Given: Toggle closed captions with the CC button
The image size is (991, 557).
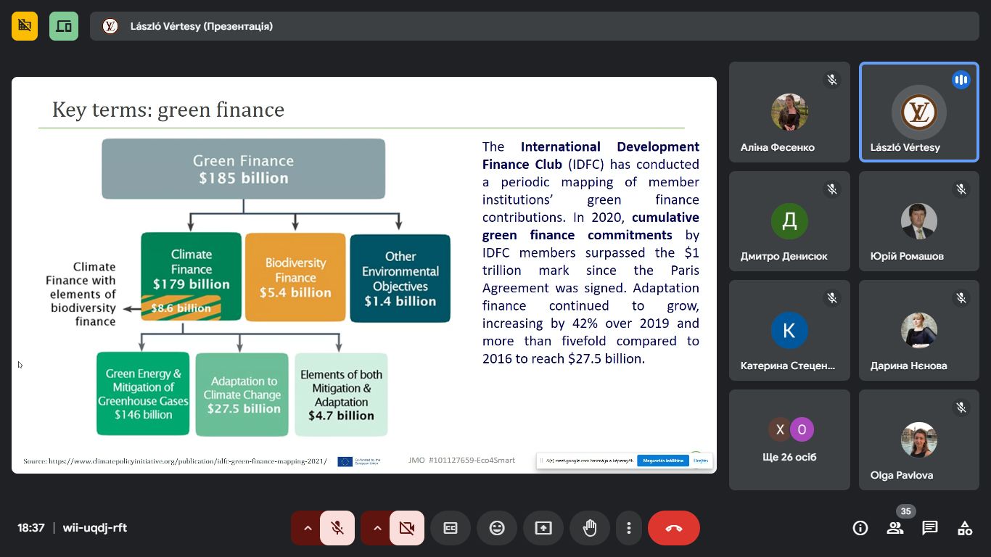Looking at the screenshot, I should (x=451, y=528).
